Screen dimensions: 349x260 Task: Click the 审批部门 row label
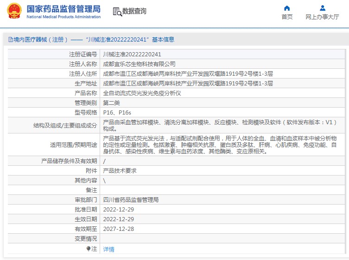[x=86, y=200]
